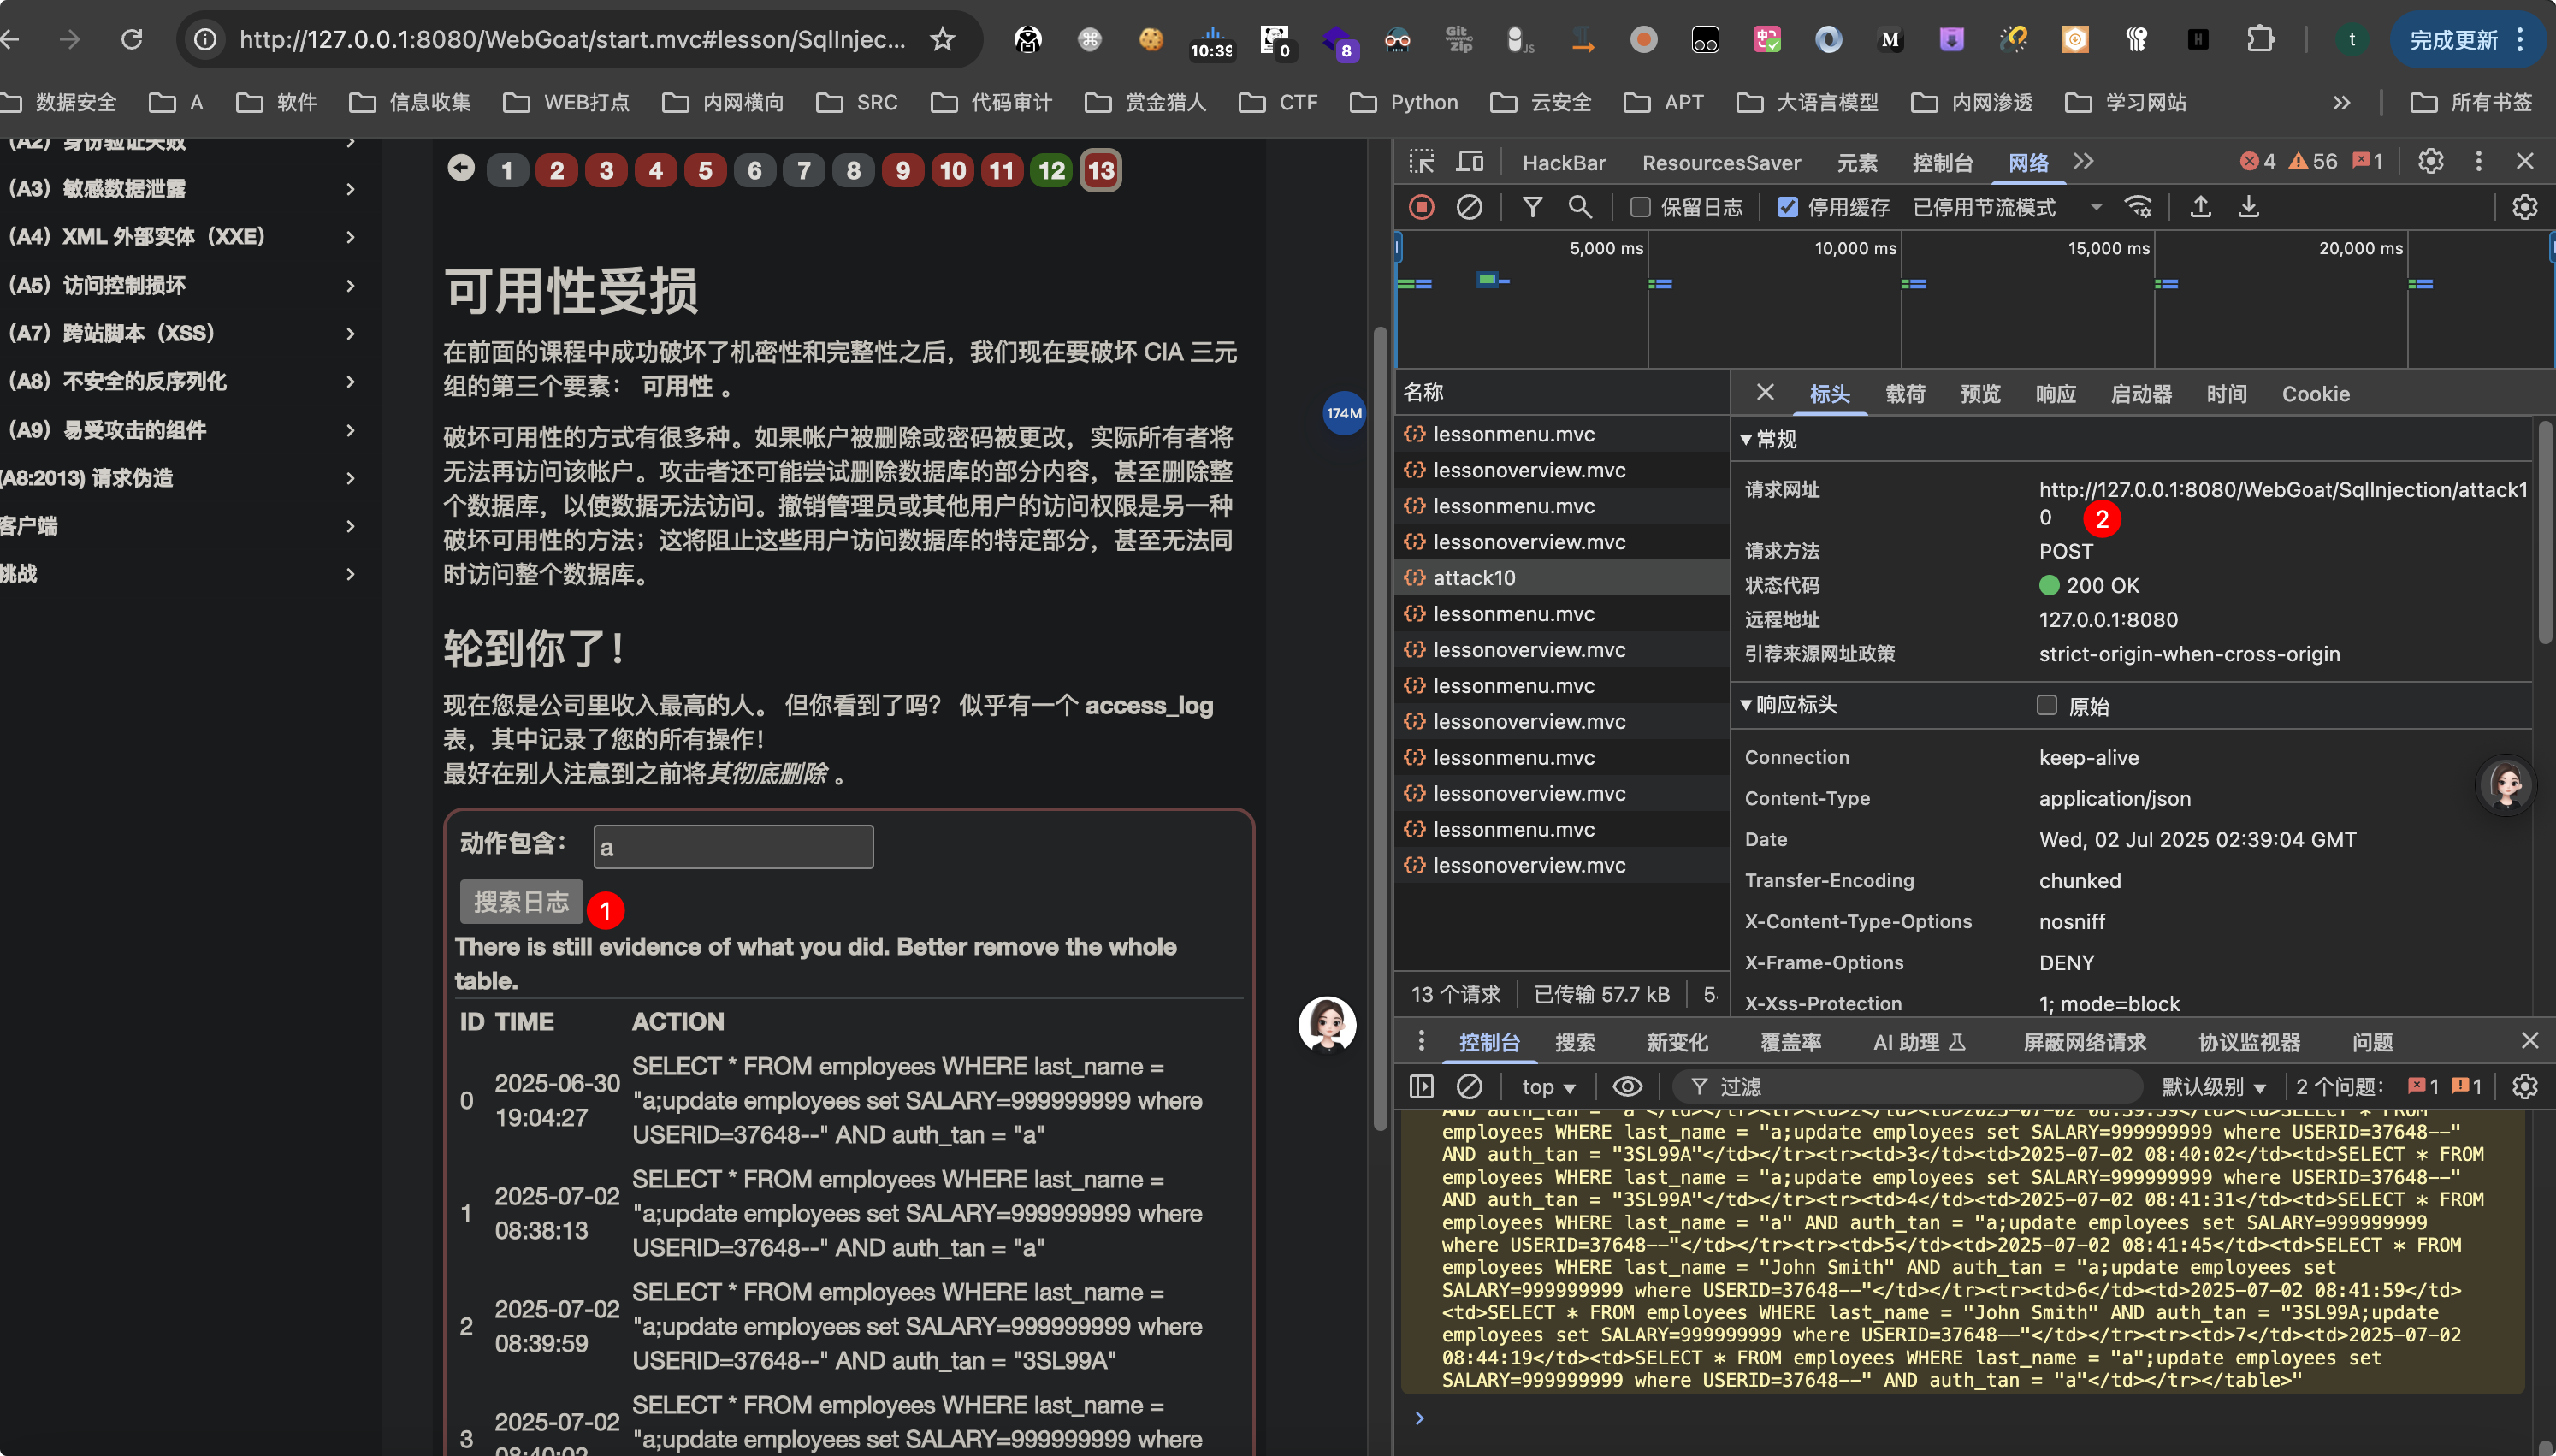Image resolution: width=2556 pixels, height=1456 pixels.
Task: Open network conditions wifi icon
Action: (x=2139, y=207)
